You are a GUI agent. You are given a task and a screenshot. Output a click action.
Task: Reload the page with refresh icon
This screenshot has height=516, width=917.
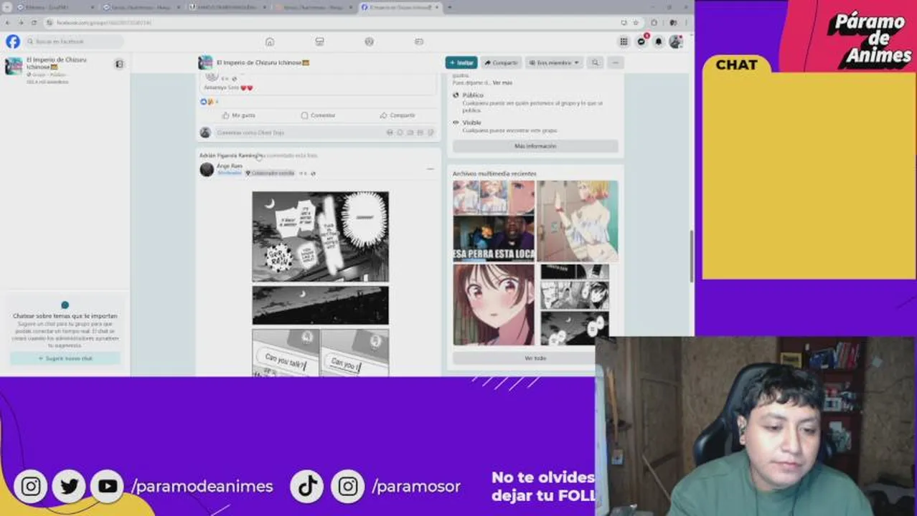(33, 23)
